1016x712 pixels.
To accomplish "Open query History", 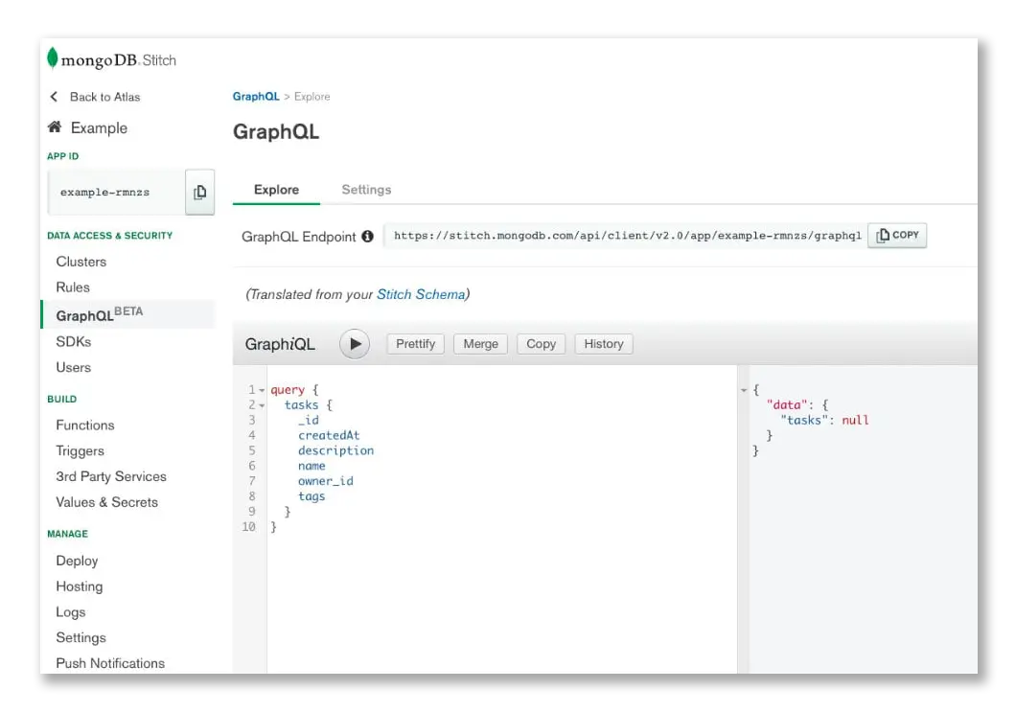I will pos(604,344).
